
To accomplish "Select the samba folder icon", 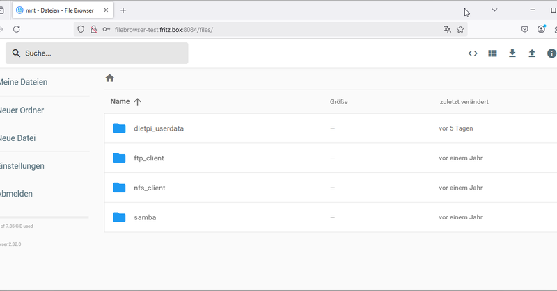I will pos(119,217).
